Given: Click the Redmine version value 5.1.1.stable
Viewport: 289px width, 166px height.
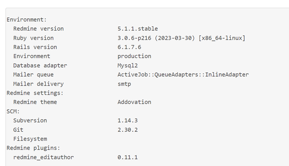Looking at the screenshot, I should pyautogui.click(x=138, y=29).
